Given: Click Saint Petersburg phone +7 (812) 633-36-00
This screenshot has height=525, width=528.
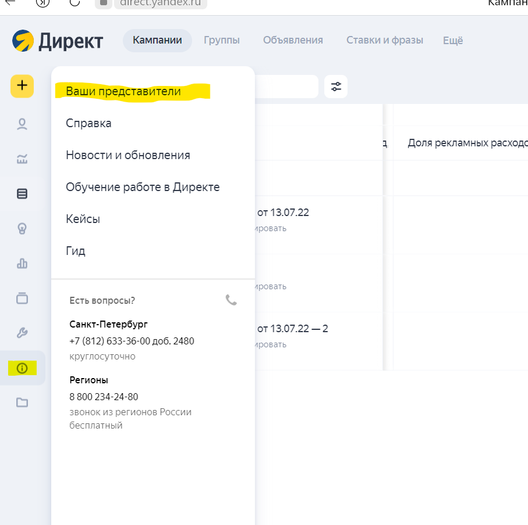Looking at the screenshot, I should click(131, 341).
